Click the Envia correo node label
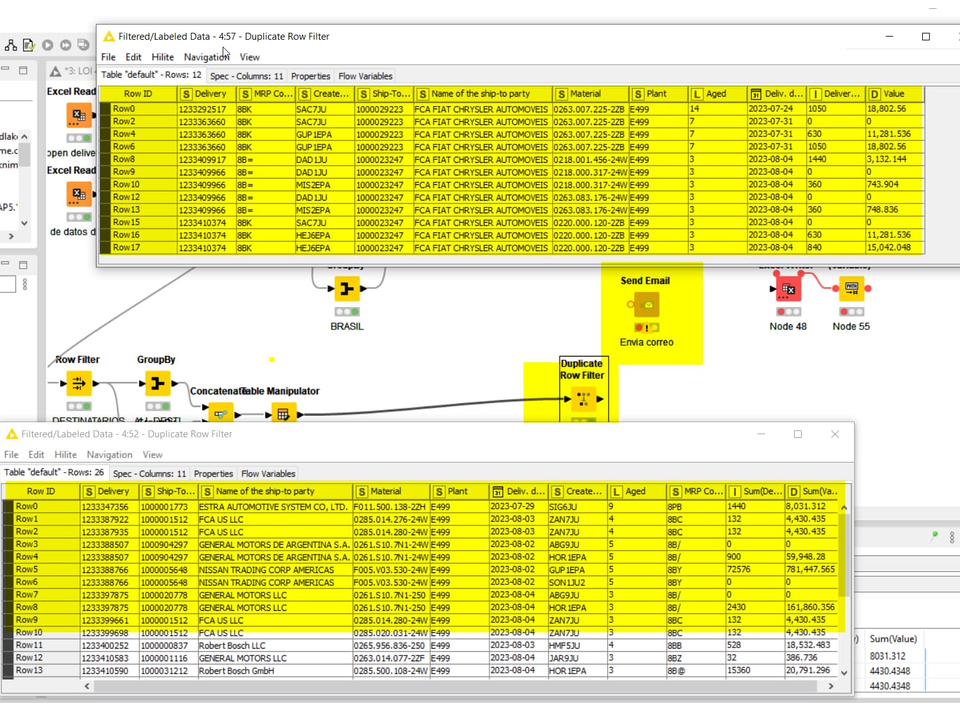The image size is (960, 703). tap(647, 342)
